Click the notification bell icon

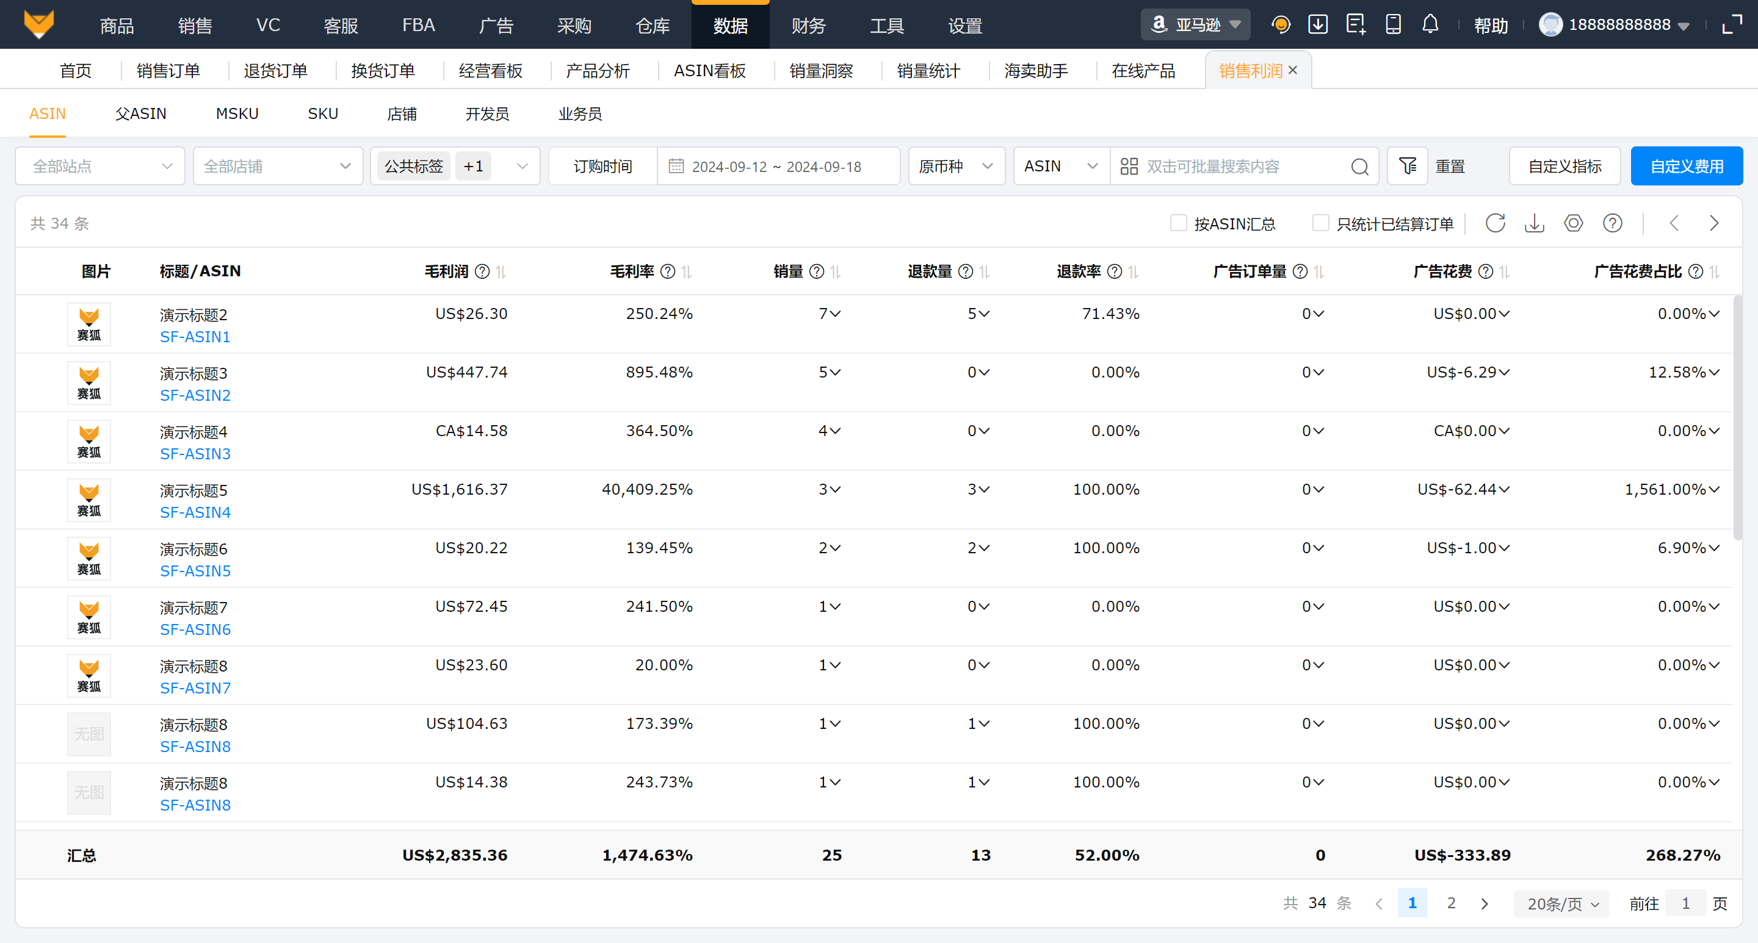point(1430,24)
